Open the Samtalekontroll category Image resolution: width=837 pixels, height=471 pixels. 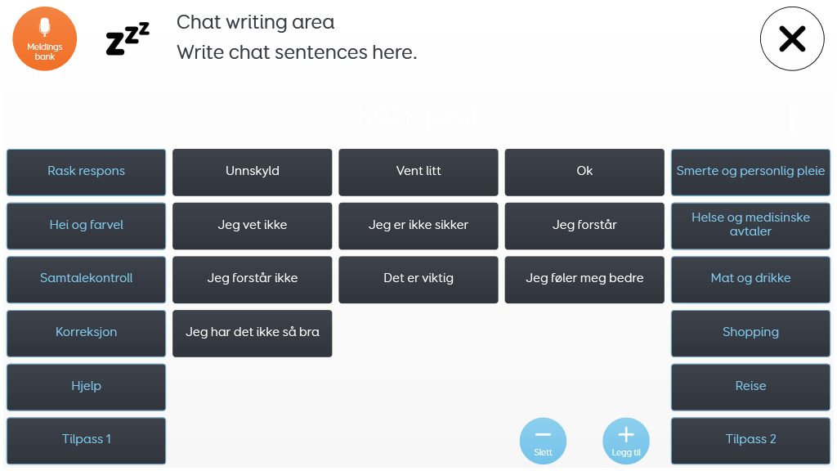coord(87,280)
